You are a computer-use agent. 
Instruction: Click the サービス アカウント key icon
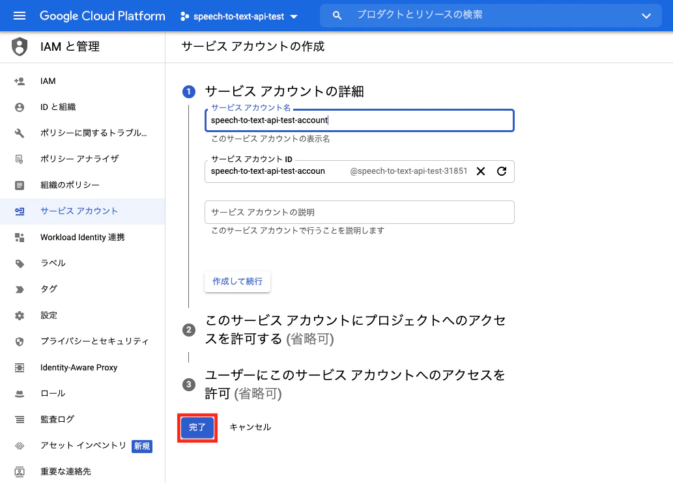(20, 211)
